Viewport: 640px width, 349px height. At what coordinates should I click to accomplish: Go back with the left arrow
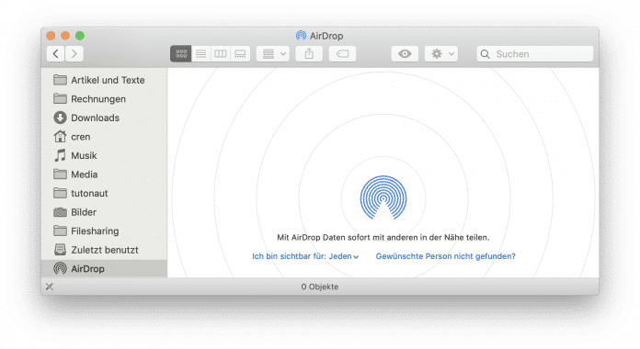click(56, 54)
